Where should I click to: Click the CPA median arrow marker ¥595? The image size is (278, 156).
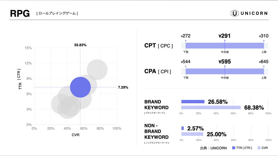[224, 66]
